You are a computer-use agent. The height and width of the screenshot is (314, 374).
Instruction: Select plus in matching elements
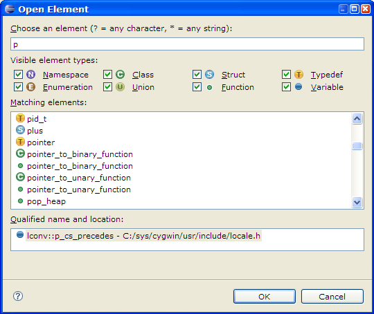tap(35, 131)
